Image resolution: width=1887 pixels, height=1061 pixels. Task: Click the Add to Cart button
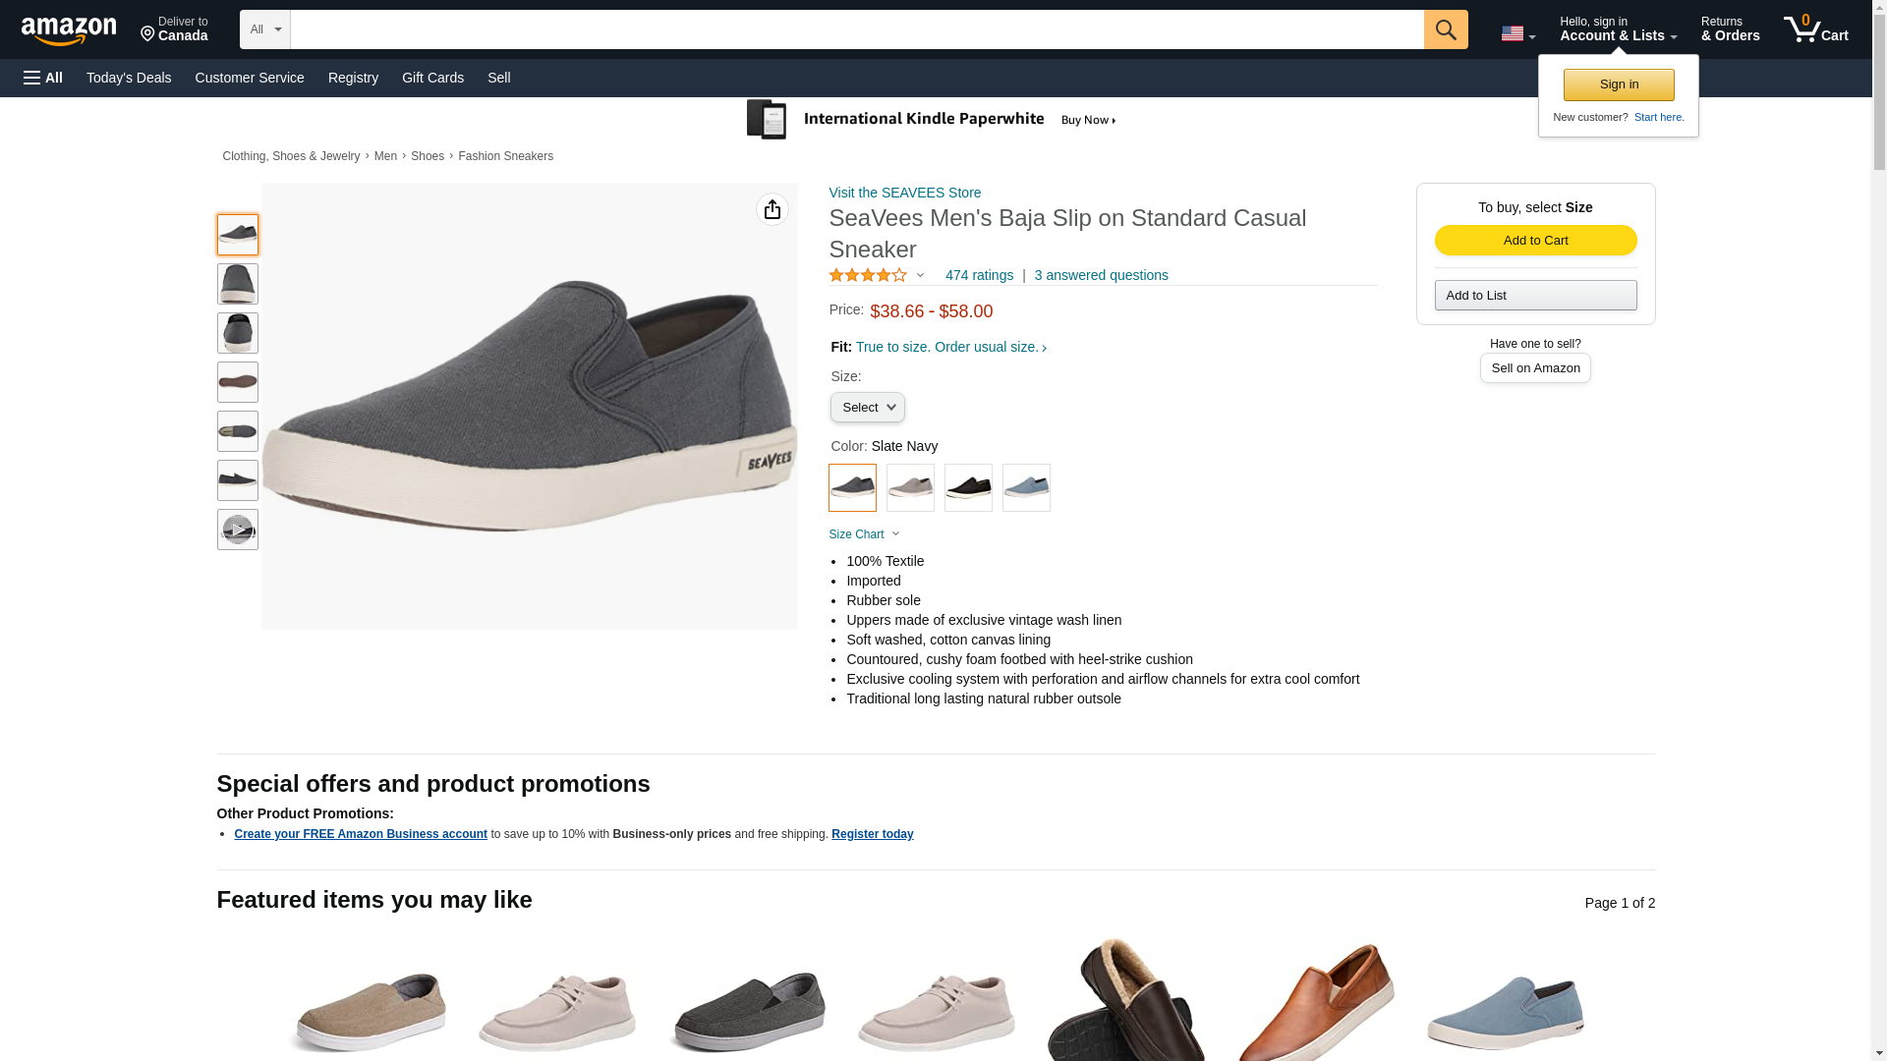[x=1535, y=241]
